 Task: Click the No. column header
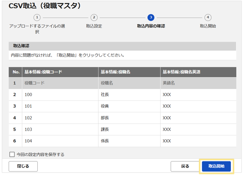point(15,72)
